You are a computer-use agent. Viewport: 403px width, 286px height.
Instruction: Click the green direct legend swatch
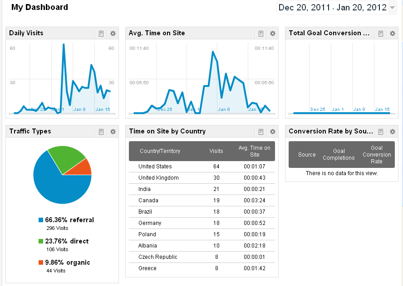coord(41,241)
